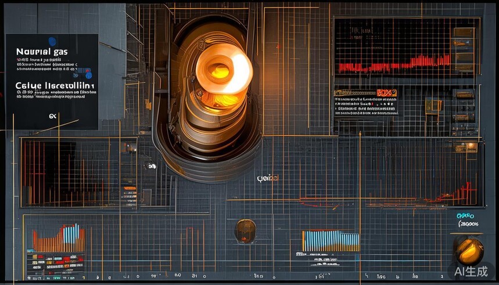Viewport: 499px width, 285px height.
Task: Select the small yellow square indicator
Action: pyautogui.click(x=433, y=105)
